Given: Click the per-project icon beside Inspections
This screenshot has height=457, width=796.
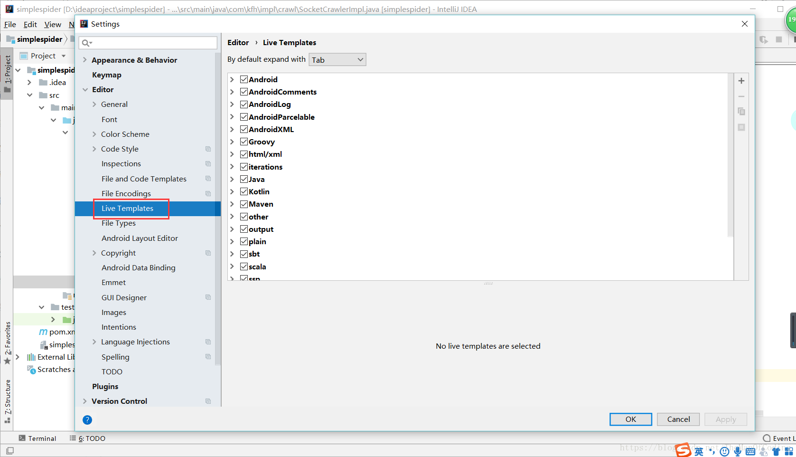Looking at the screenshot, I should pyautogui.click(x=208, y=164).
